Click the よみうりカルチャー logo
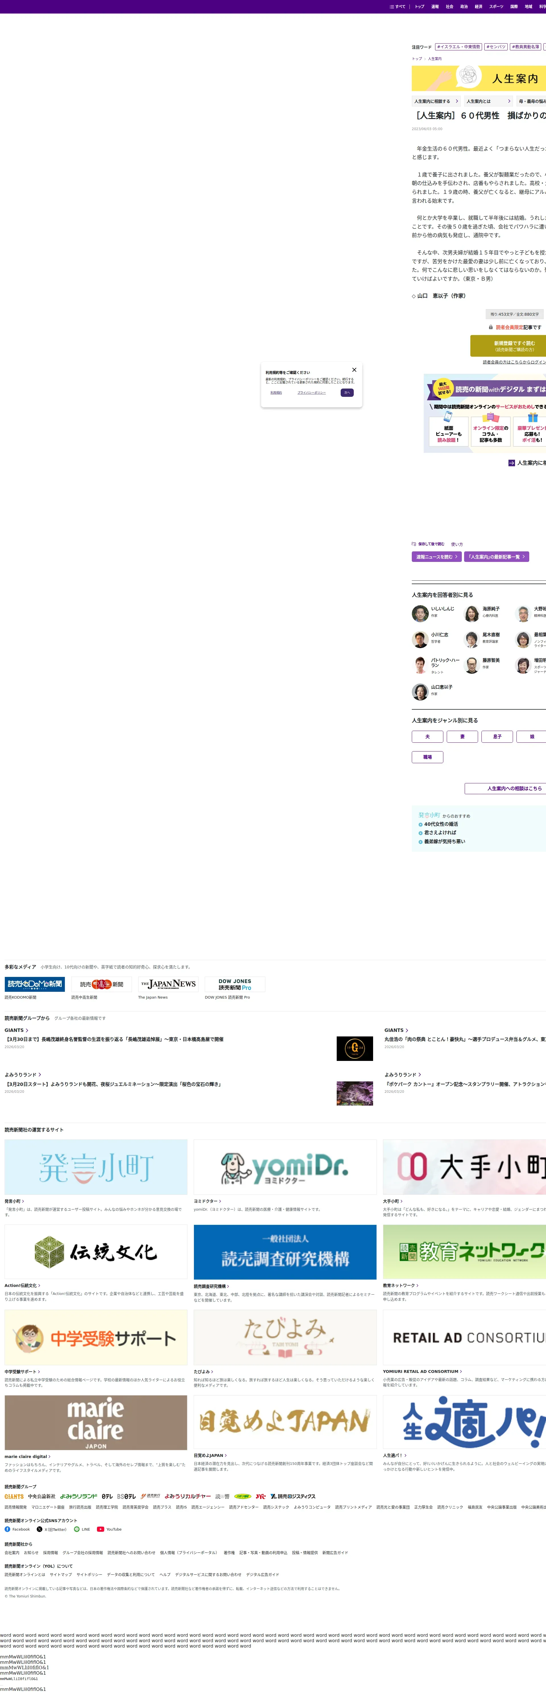Screen dimensions: 546x1692 point(188,1496)
